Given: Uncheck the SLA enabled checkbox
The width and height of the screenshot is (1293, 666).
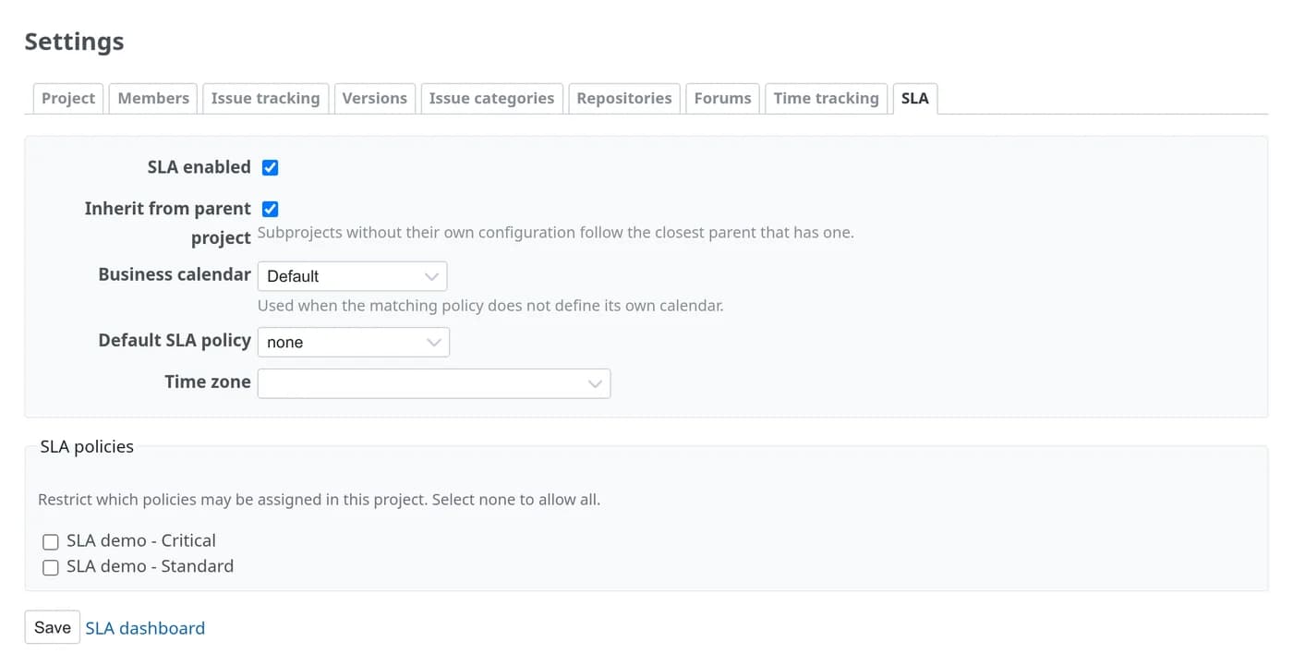Looking at the screenshot, I should [270, 167].
